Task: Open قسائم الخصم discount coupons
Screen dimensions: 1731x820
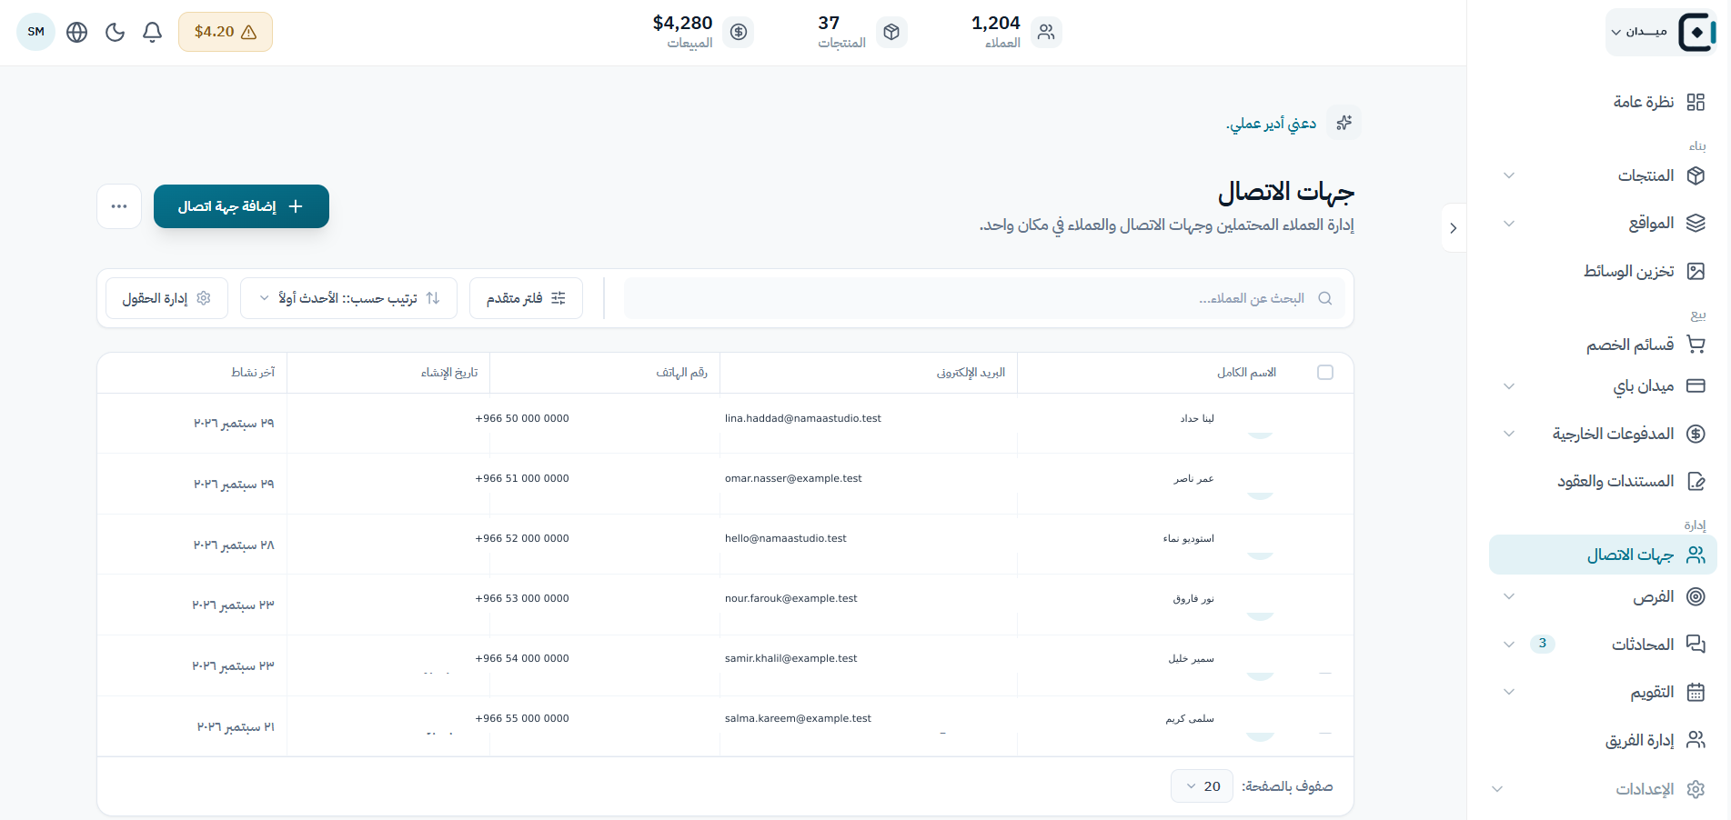Action: [x=1645, y=345]
